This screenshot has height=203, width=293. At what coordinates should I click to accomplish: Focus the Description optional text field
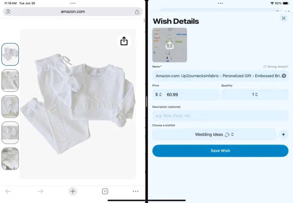click(x=220, y=116)
